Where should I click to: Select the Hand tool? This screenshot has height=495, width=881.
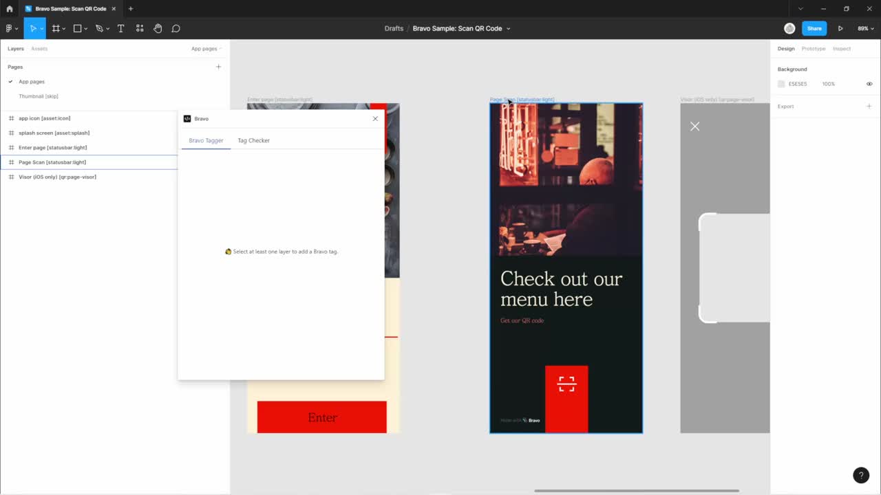click(x=158, y=28)
